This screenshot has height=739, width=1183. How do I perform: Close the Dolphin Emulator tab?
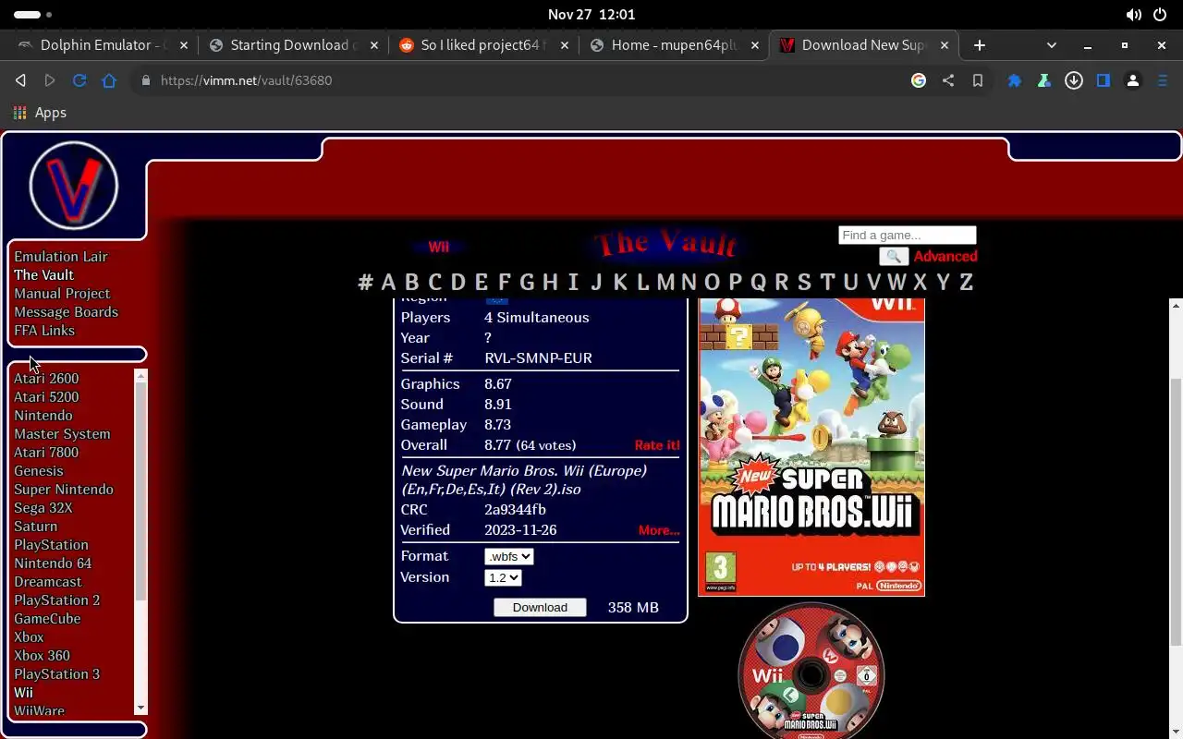184,45
